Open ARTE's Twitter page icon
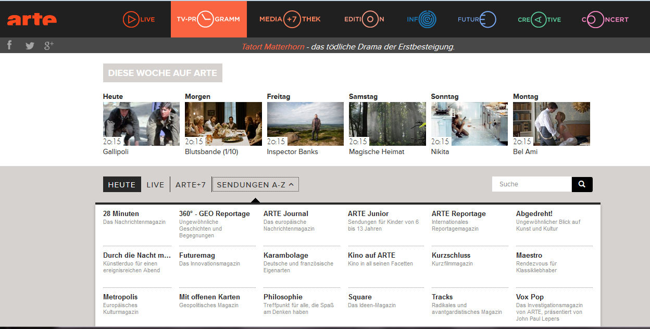 (30, 46)
